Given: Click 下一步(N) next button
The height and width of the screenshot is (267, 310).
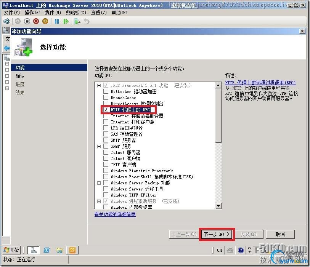Looking at the screenshot, I should tap(217, 234).
